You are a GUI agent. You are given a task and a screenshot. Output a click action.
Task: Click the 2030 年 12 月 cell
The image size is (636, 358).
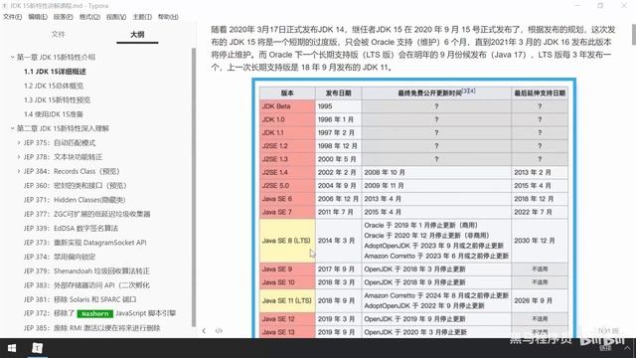(540, 241)
